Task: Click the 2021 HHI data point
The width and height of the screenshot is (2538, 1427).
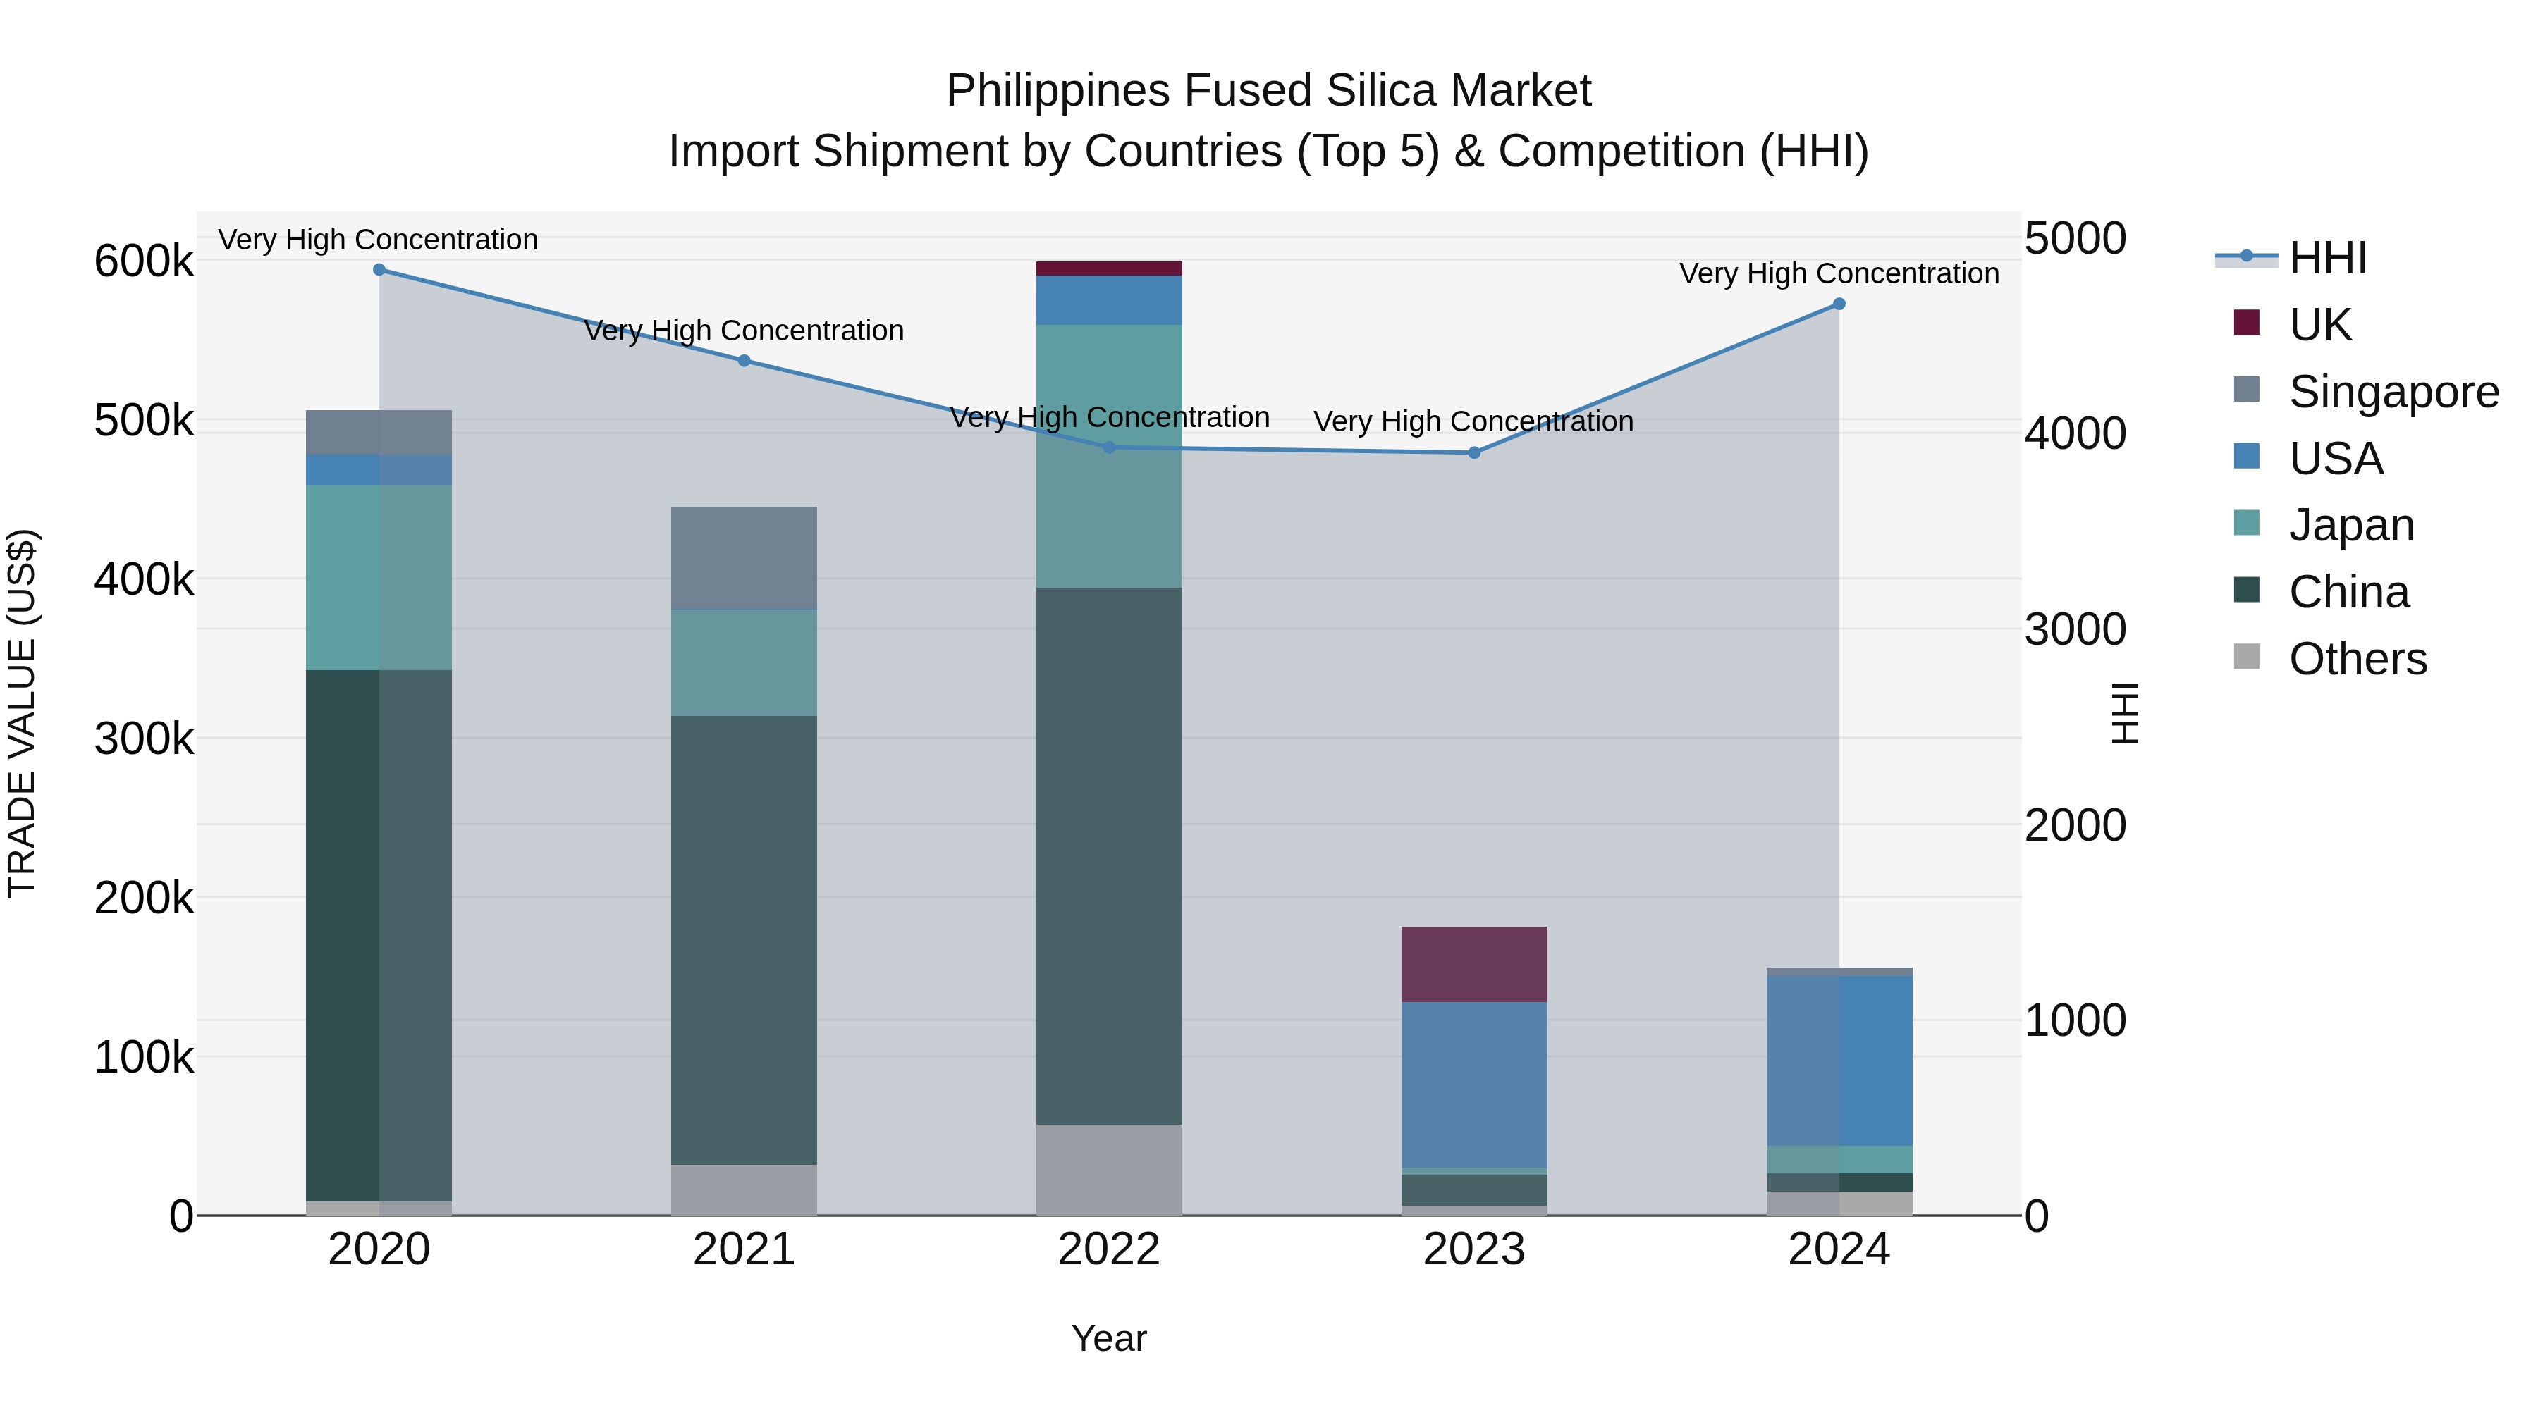Action: [744, 360]
